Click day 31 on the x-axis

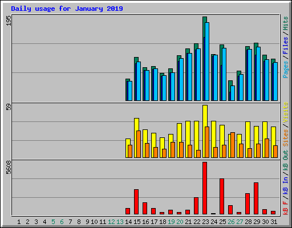(x=274, y=222)
